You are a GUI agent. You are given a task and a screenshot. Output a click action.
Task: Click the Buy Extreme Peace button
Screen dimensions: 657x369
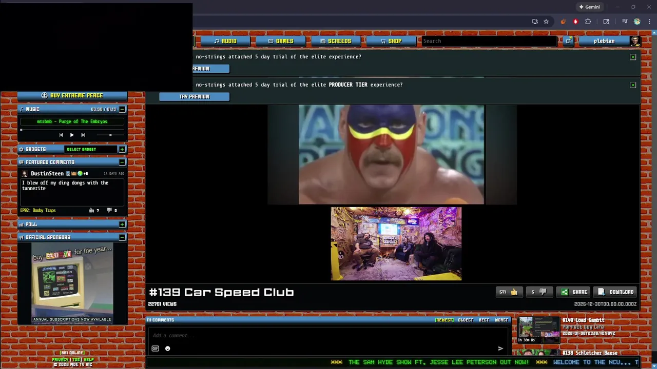coord(72,95)
